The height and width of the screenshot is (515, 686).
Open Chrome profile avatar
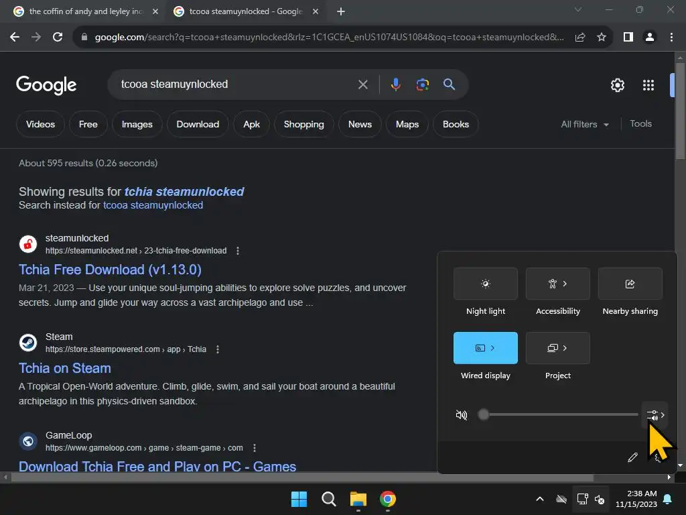point(650,38)
